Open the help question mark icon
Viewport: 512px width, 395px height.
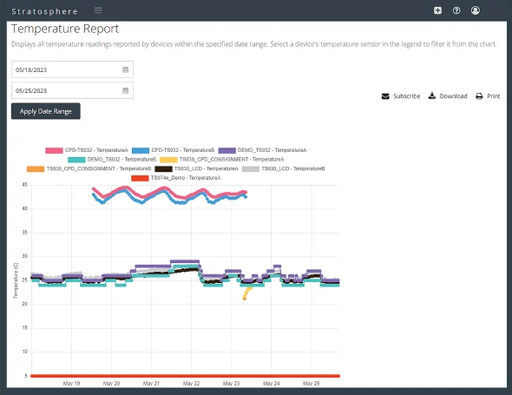coord(456,11)
